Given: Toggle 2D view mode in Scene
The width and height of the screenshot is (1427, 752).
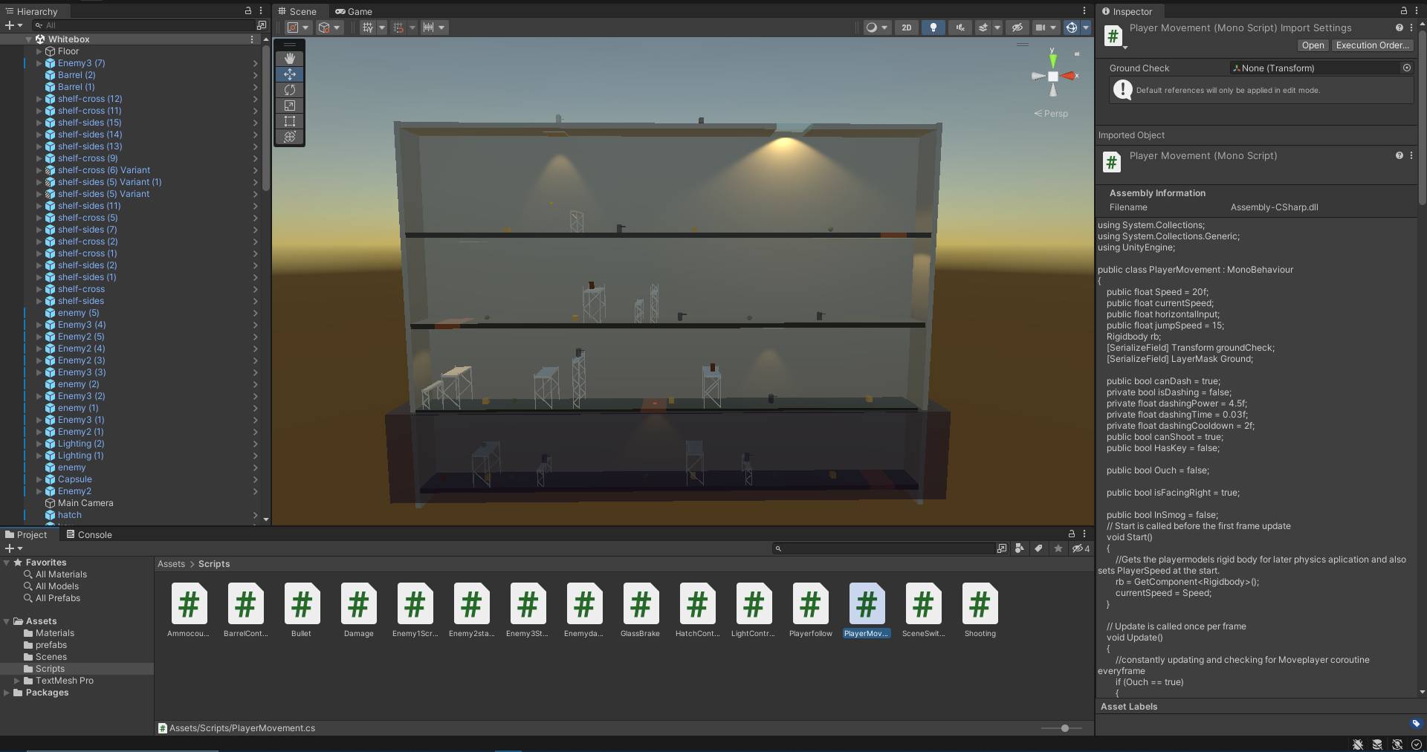Looking at the screenshot, I should (x=906, y=27).
